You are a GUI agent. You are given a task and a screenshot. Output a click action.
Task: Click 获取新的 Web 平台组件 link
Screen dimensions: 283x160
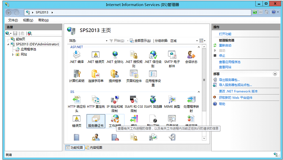236,98
